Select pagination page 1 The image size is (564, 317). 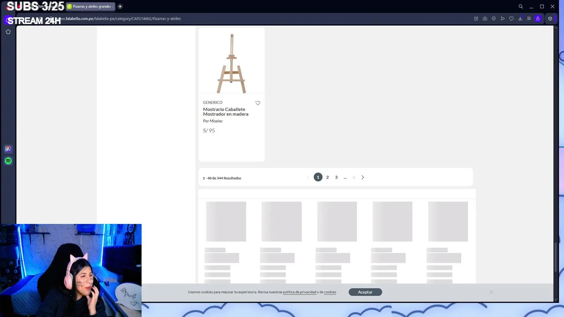click(x=318, y=177)
